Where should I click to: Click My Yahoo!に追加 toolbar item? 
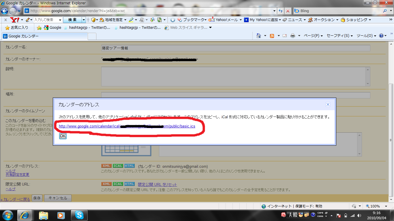click(x=262, y=20)
